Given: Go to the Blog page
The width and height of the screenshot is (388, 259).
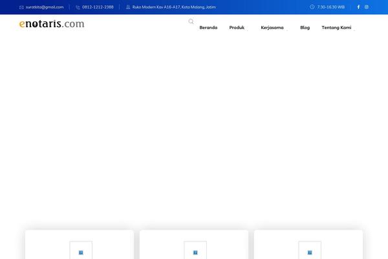Looking at the screenshot, I should 305,27.
